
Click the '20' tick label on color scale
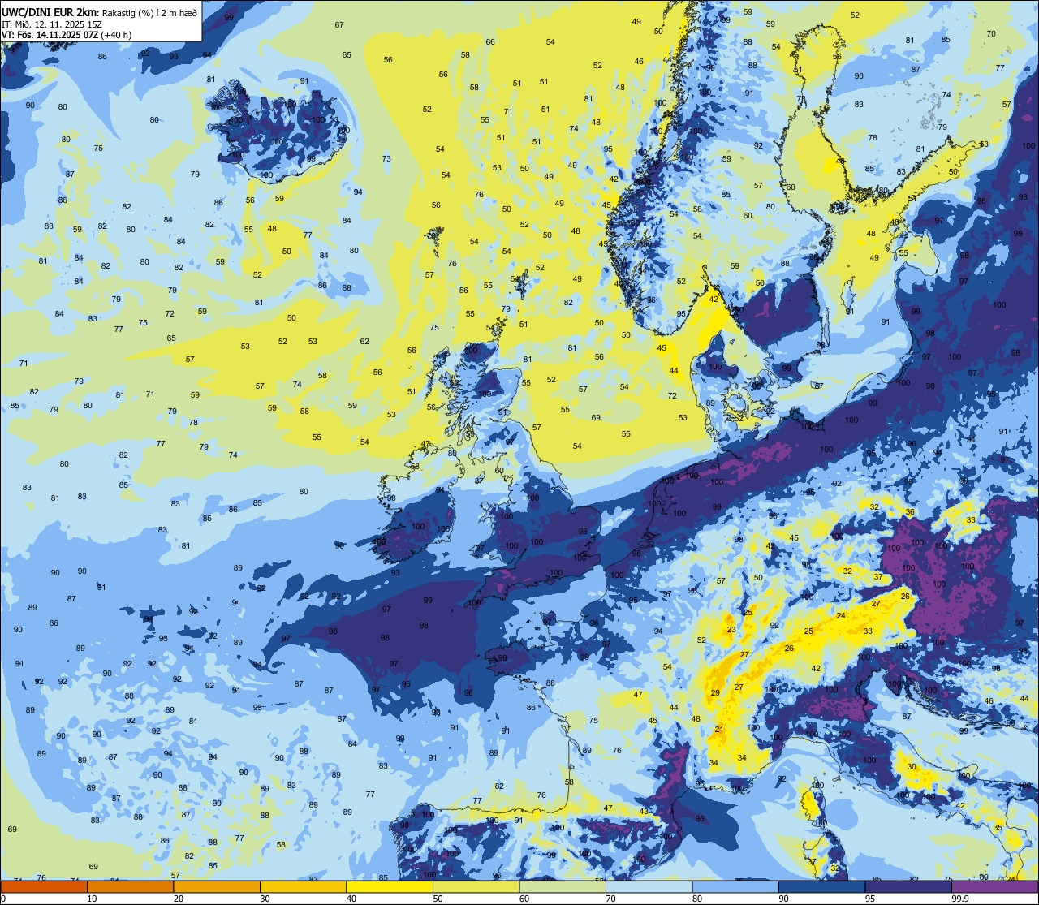[179, 899]
